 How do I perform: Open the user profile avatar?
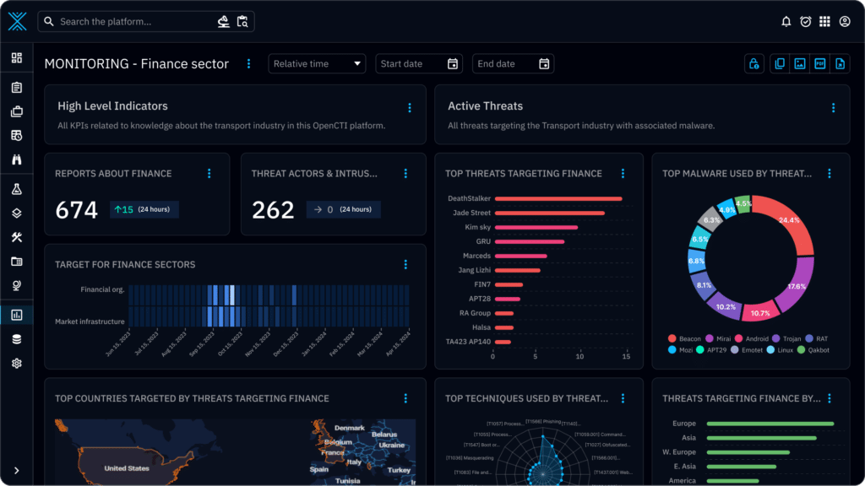[846, 21]
